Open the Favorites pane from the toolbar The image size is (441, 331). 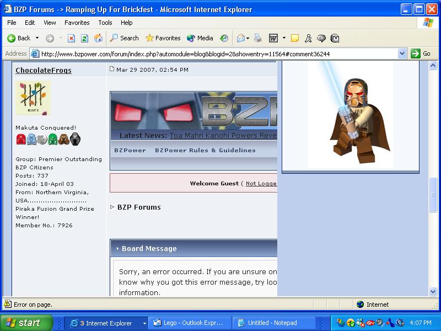(x=163, y=38)
